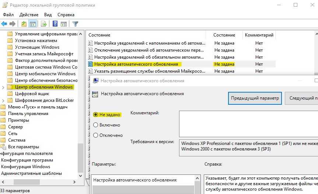Screen dimensions: 318x194
Task: Click the Show/Hide action pane icon
Action: 64,24
